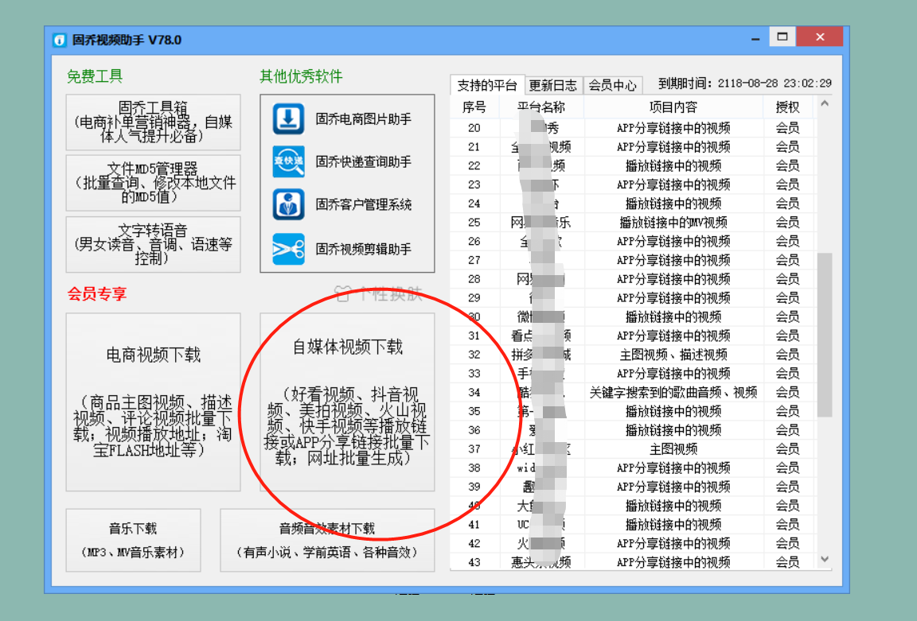Viewport: 917px width, 621px height.
Task: Open the 音乐下载 button
Action: [x=134, y=540]
